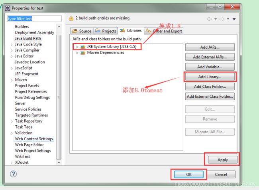The image size is (259, 190).
Task: Click Add External Class Folder button
Action: click(210, 97)
